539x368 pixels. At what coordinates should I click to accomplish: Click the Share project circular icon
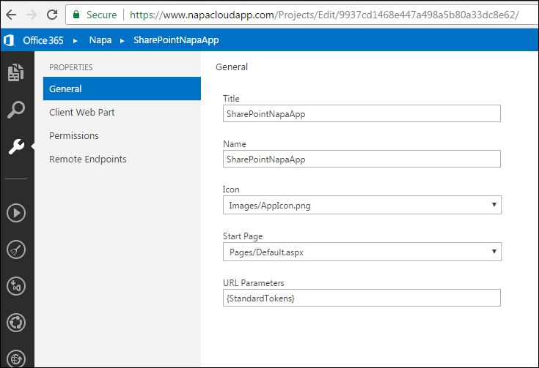(x=16, y=322)
